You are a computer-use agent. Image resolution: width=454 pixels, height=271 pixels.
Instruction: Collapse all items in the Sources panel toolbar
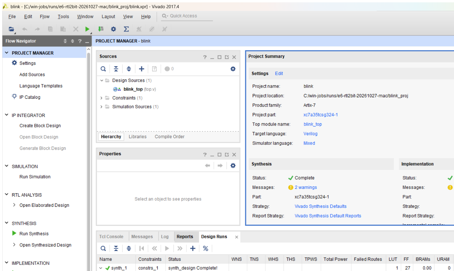116,69
